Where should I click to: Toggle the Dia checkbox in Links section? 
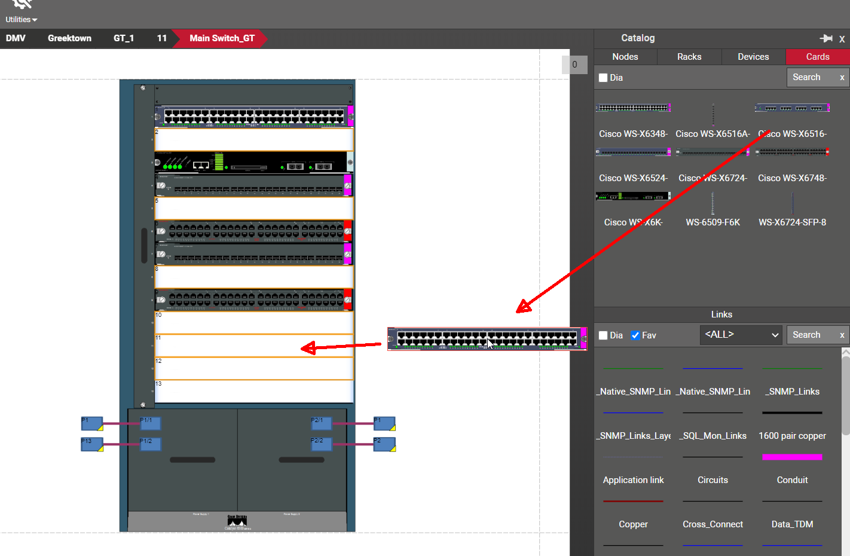[x=603, y=335]
